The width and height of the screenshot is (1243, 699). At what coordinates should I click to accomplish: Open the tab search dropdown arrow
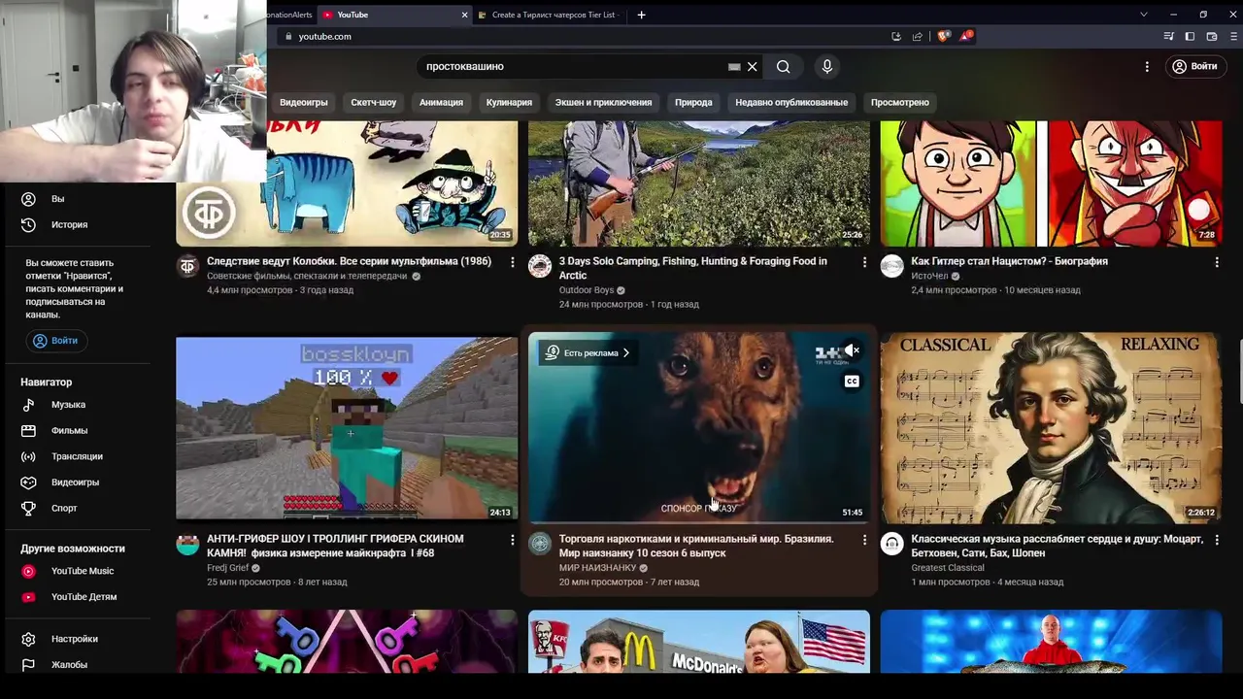[1143, 15]
